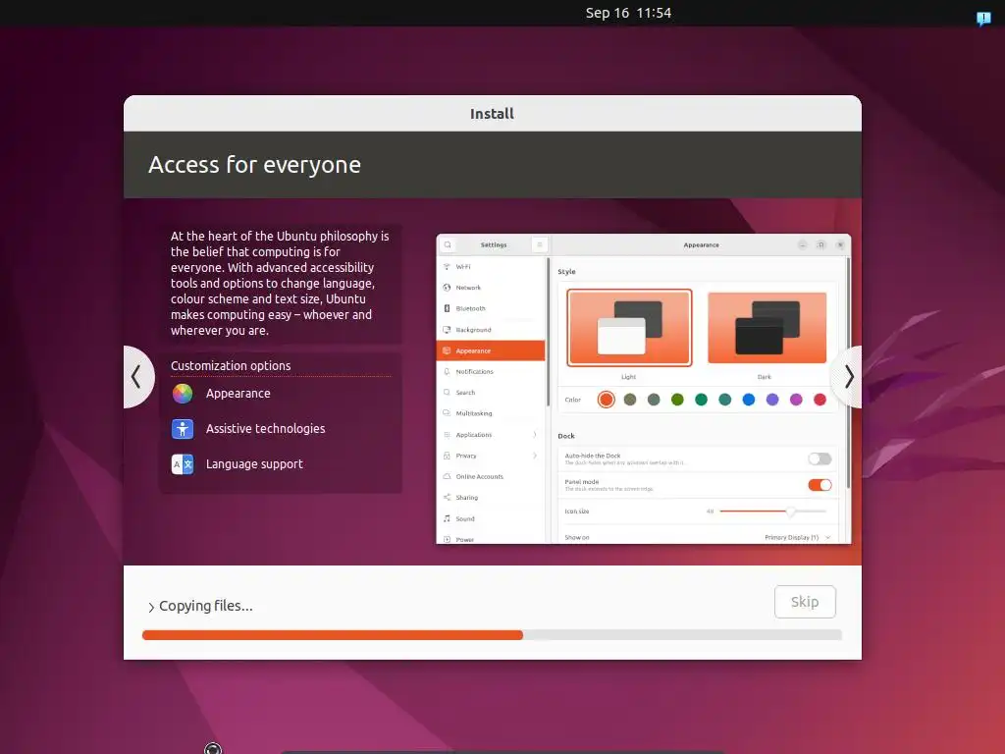This screenshot has width=1005, height=754.
Task: Pick the magenta accent color swatch
Action: click(795, 400)
